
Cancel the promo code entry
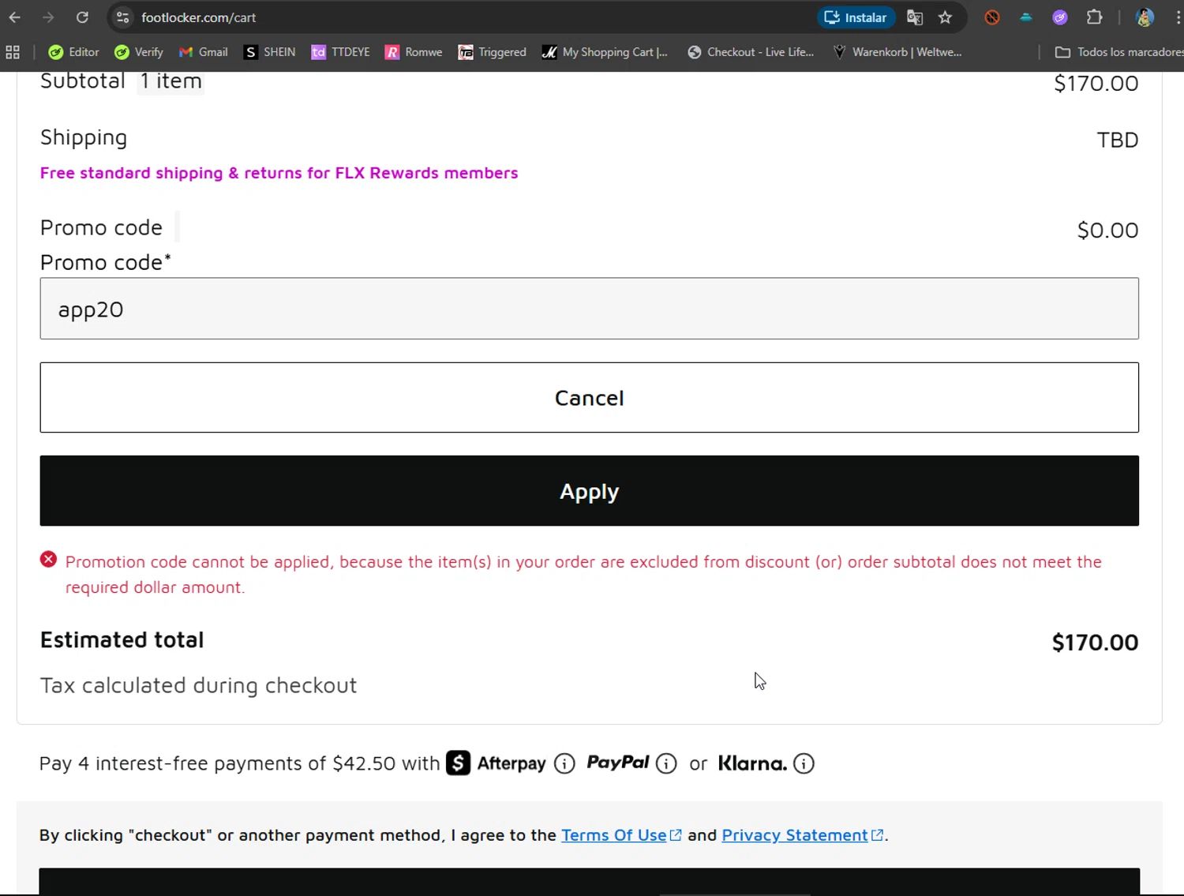tap(589, 397)
